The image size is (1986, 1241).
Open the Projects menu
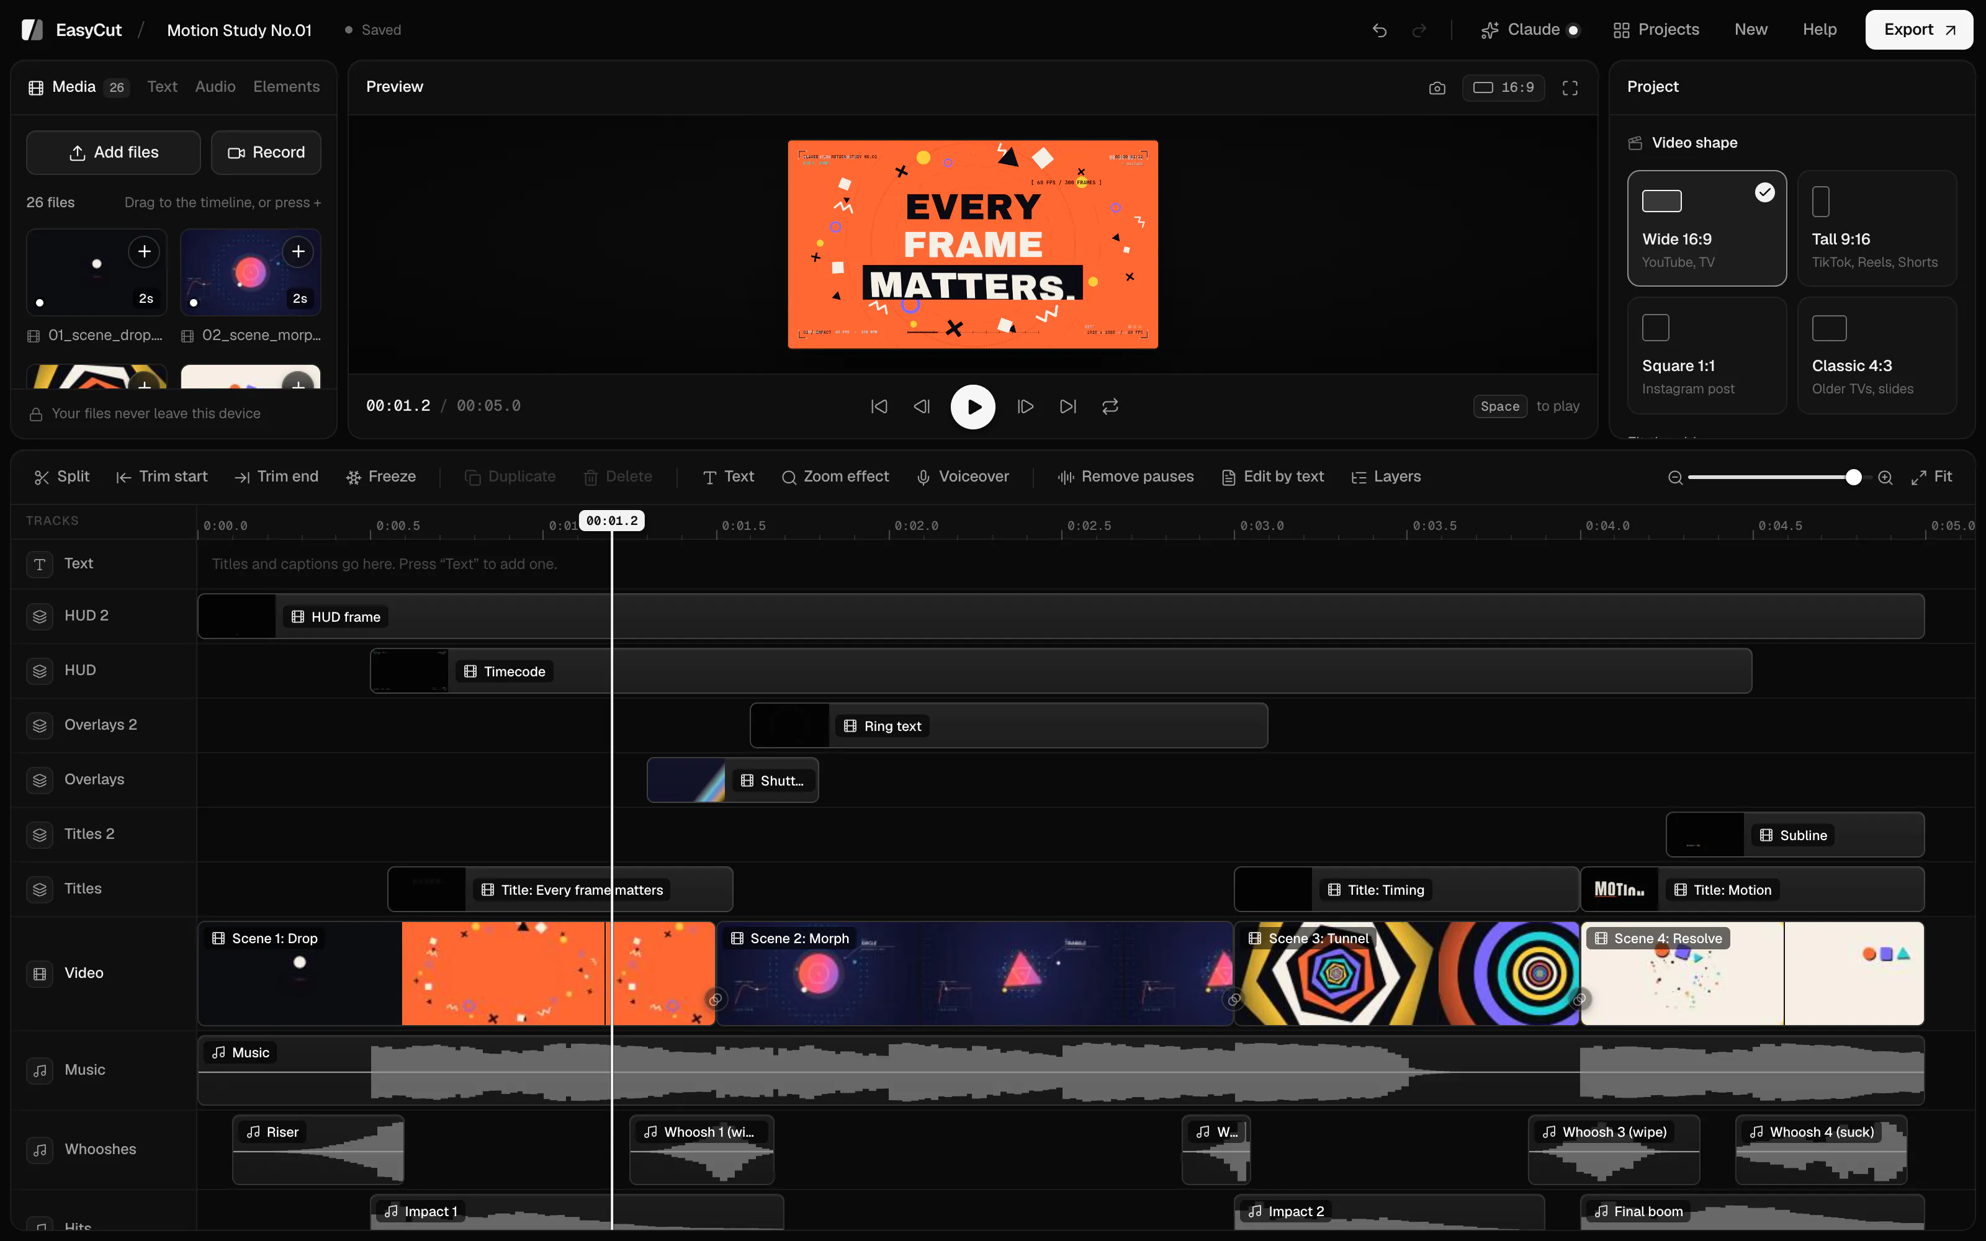point(1656,30)
